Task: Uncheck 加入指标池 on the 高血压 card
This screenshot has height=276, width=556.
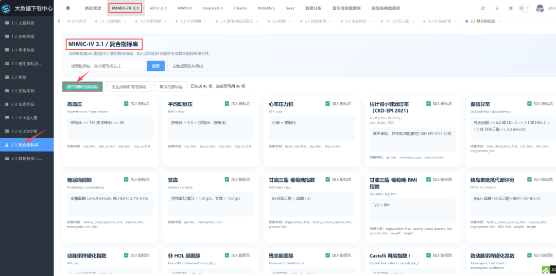Action: tap(126, 104)
